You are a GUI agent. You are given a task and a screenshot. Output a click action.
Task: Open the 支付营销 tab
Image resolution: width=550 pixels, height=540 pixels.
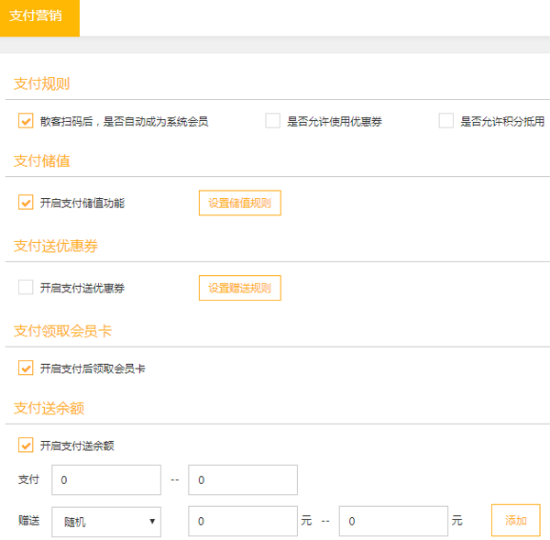click(39, 17)
